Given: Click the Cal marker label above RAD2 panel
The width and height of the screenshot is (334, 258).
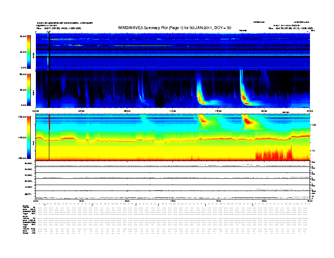Looking at the screenshot, I should point(48,32).
